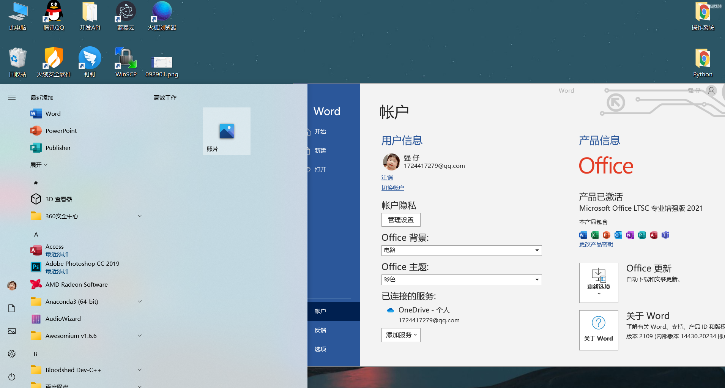Image resolution: width=725 pixels, height=388 pixels.
Task: Open Settings gear in Start menu sidebar
Action: point(11,354)
